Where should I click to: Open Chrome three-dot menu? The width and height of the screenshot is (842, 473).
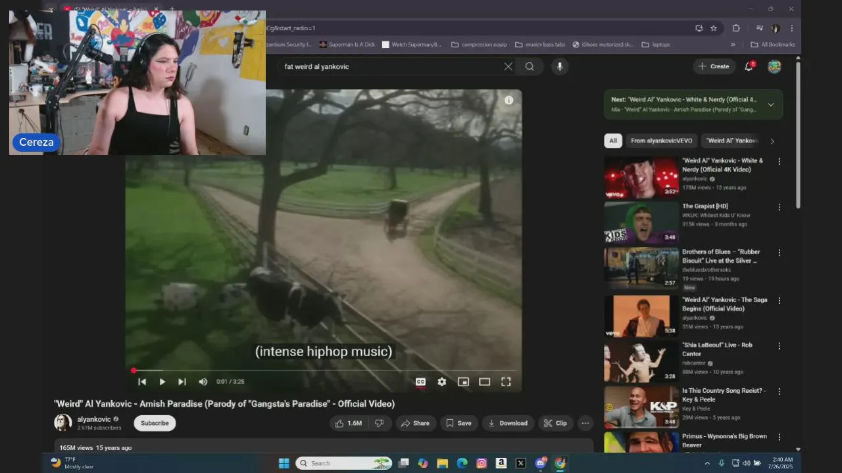(792, 28)
